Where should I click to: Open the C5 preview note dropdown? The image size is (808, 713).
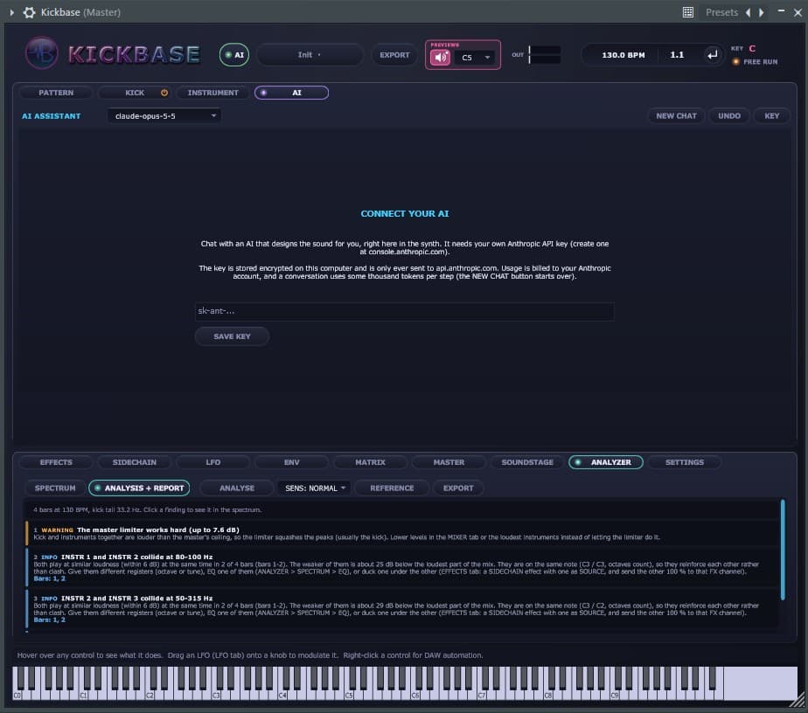[x=474, y=57]
